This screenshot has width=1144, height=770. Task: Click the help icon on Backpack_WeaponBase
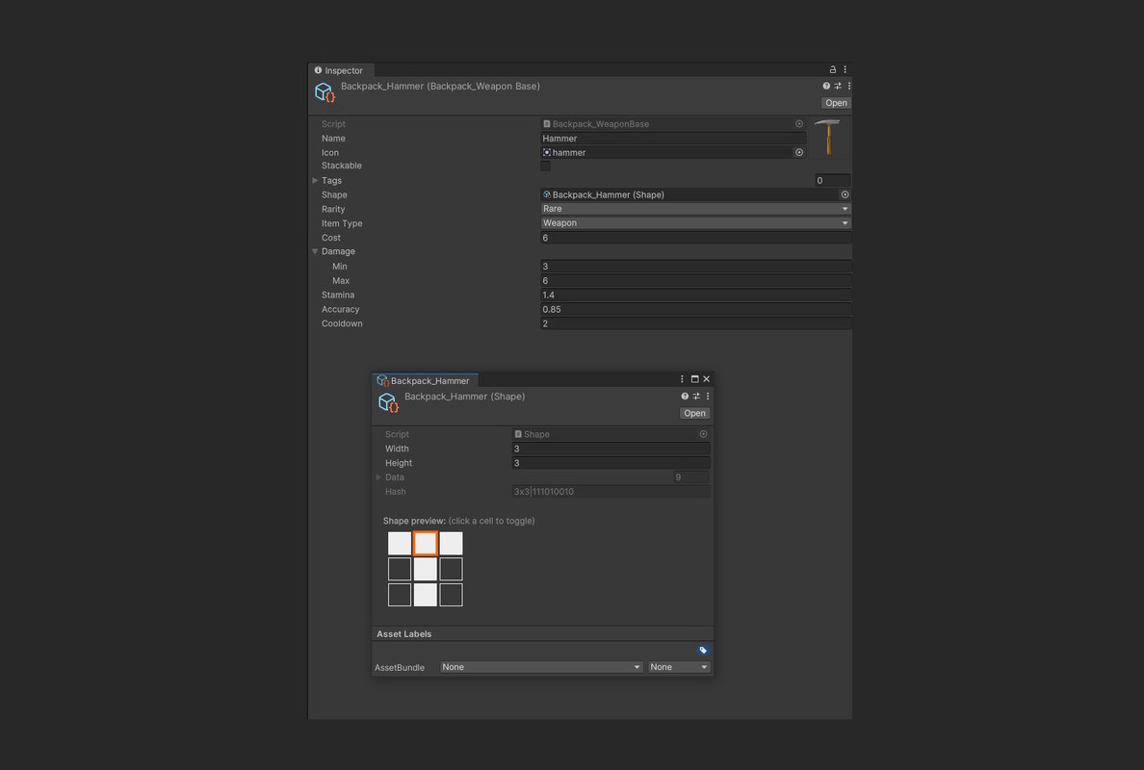pos(824,86)
